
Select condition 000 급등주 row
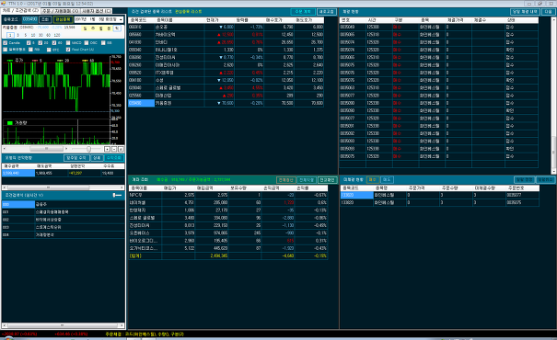[63, 204]
